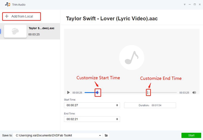Click the Trim Audio app logo
This screenshot has height=140, width=203.
point(8,4)
